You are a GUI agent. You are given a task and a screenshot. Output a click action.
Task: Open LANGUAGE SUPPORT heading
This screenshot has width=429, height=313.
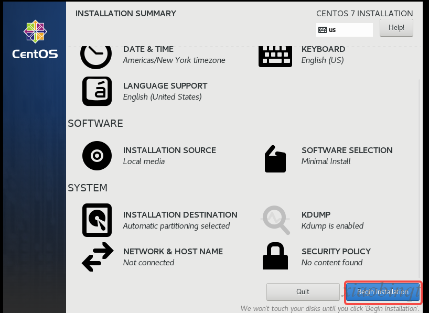coord(165,86)
